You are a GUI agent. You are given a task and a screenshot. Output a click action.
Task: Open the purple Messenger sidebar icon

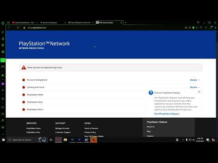[x=3, y=84]
